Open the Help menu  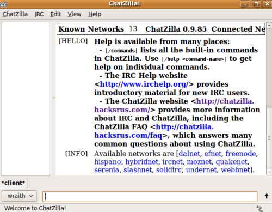coord(95,14)
